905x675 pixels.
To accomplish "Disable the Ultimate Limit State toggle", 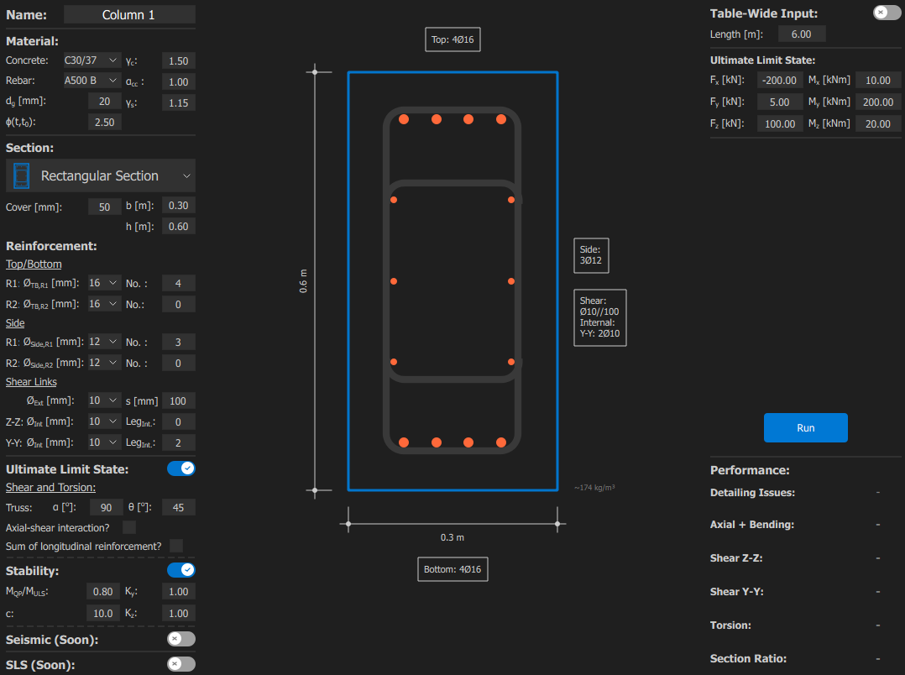I will click(x=181, y=468).
